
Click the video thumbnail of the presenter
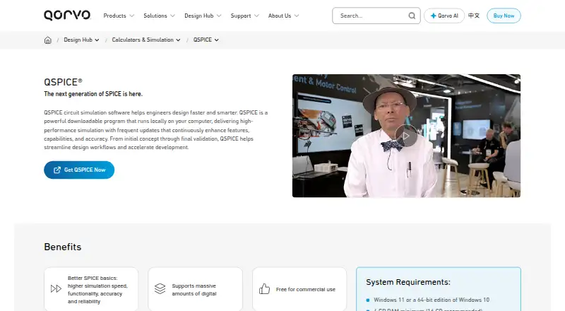pyautogui.click(x=406, y=136)
